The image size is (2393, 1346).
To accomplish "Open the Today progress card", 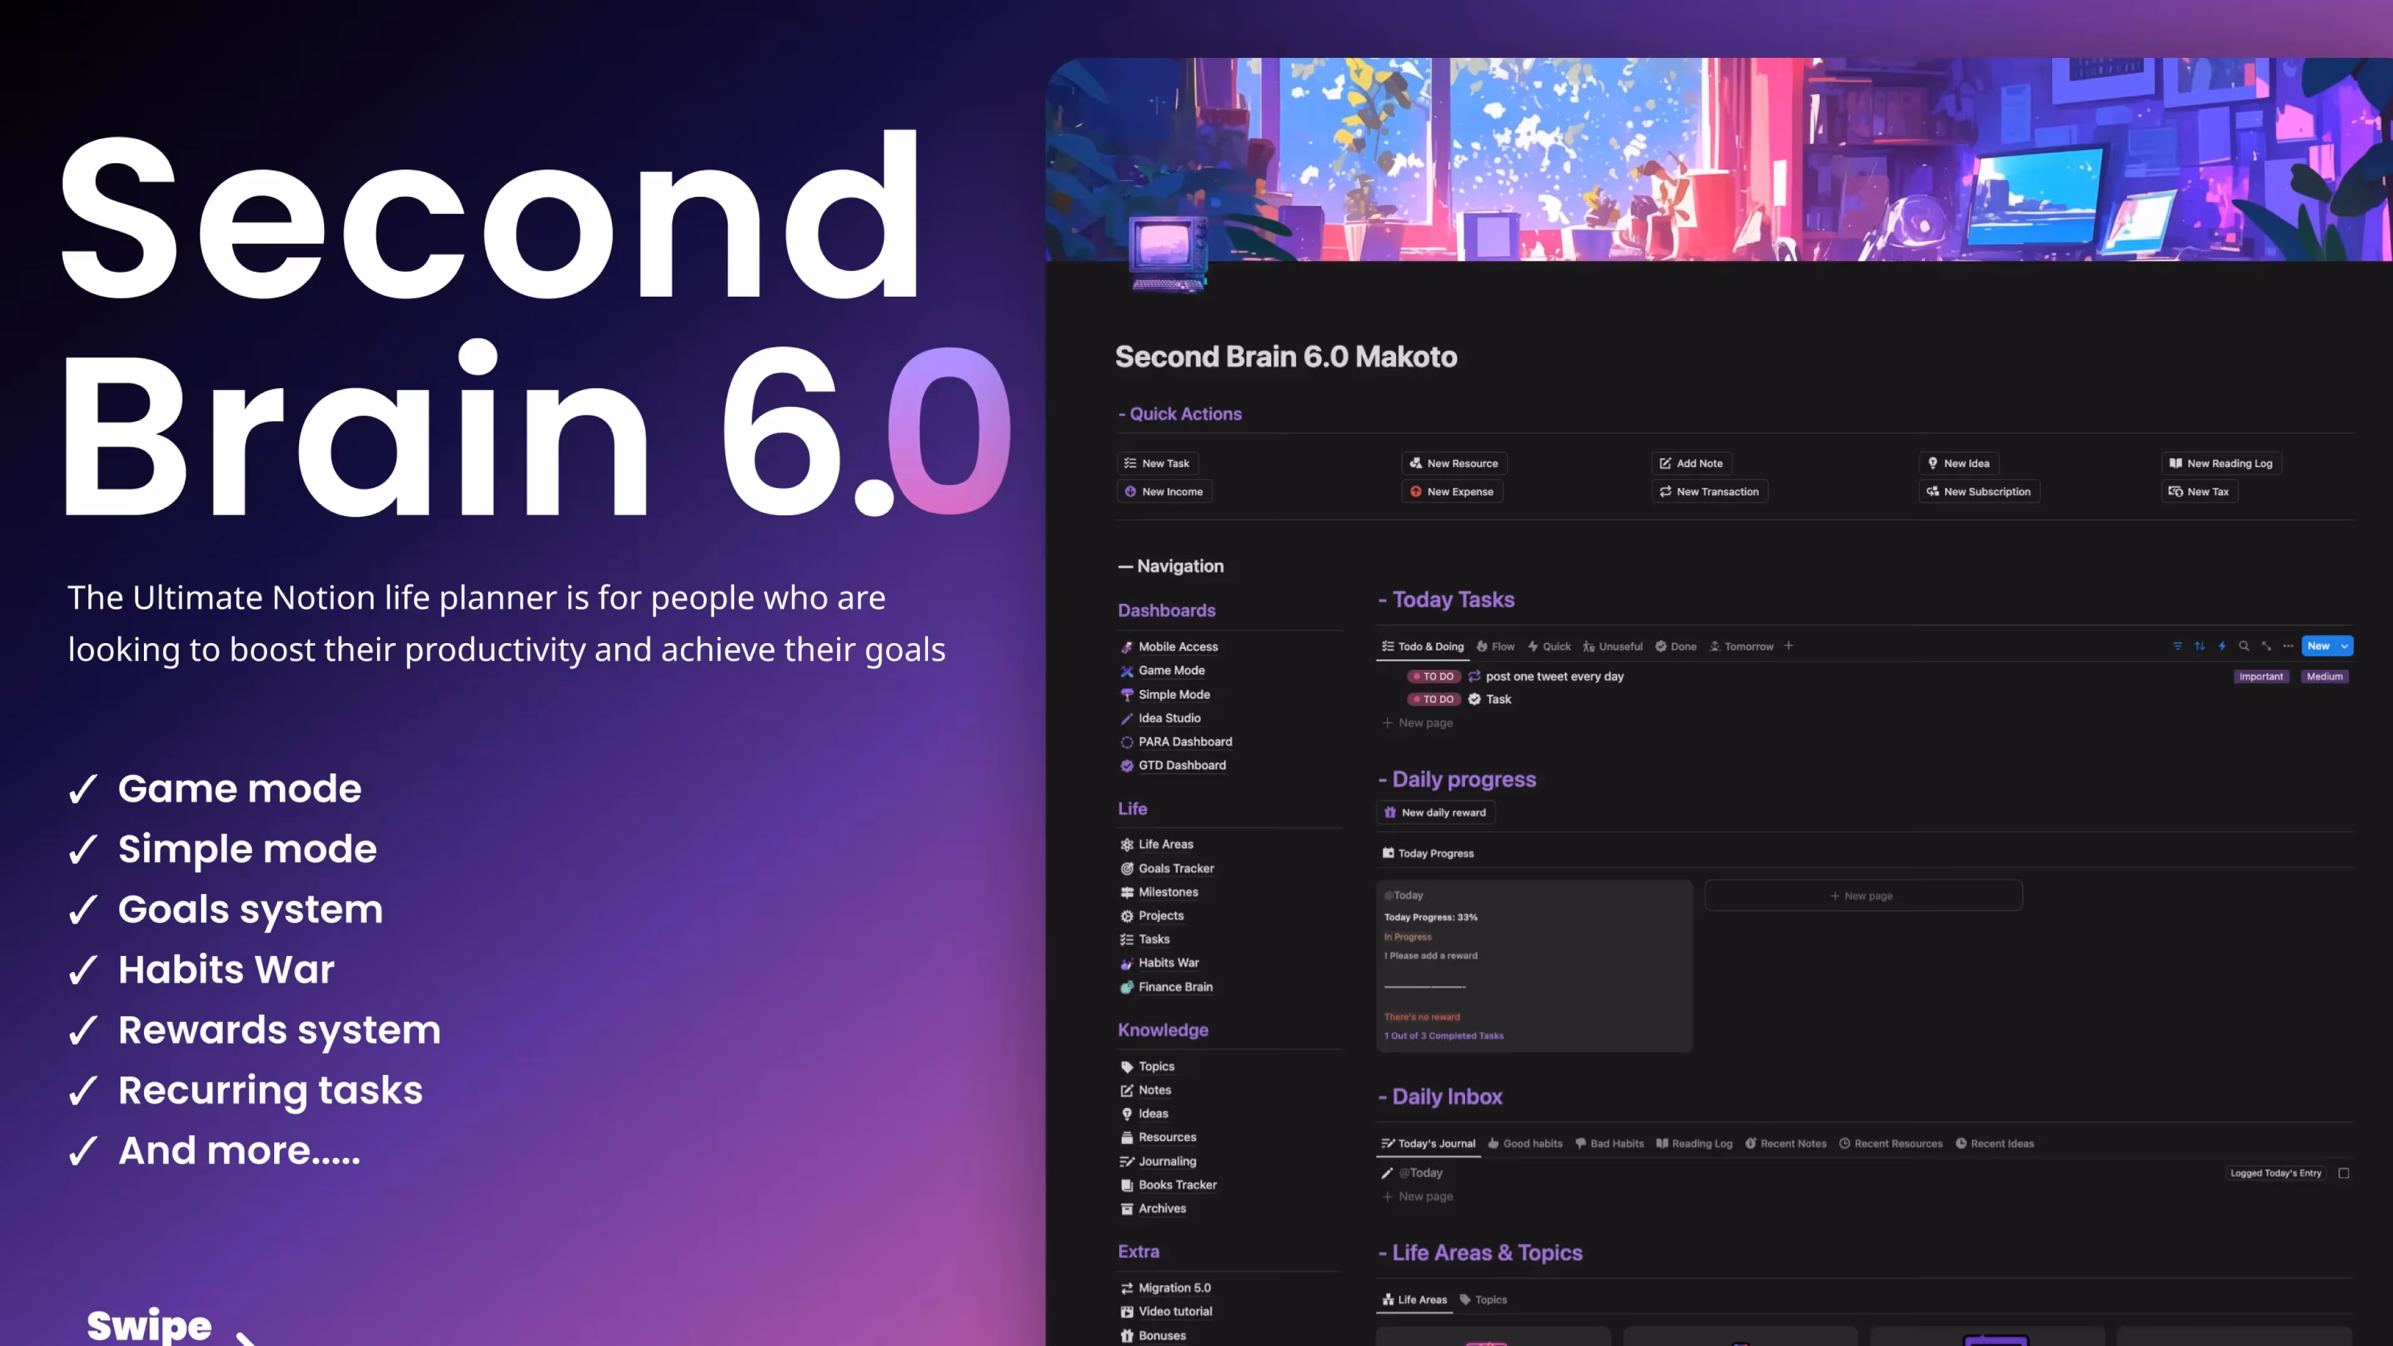I will pos(1533,966).
